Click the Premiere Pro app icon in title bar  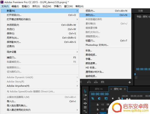point(2,2)
